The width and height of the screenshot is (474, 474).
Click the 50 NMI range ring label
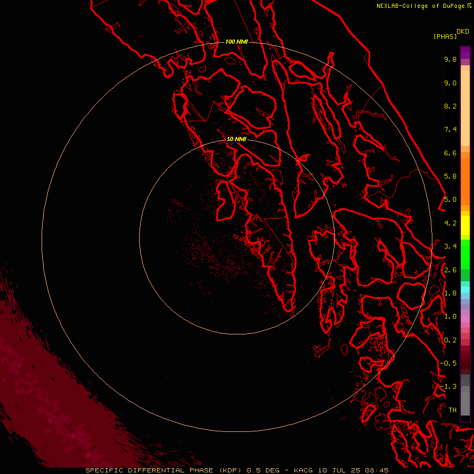(236, 139)
